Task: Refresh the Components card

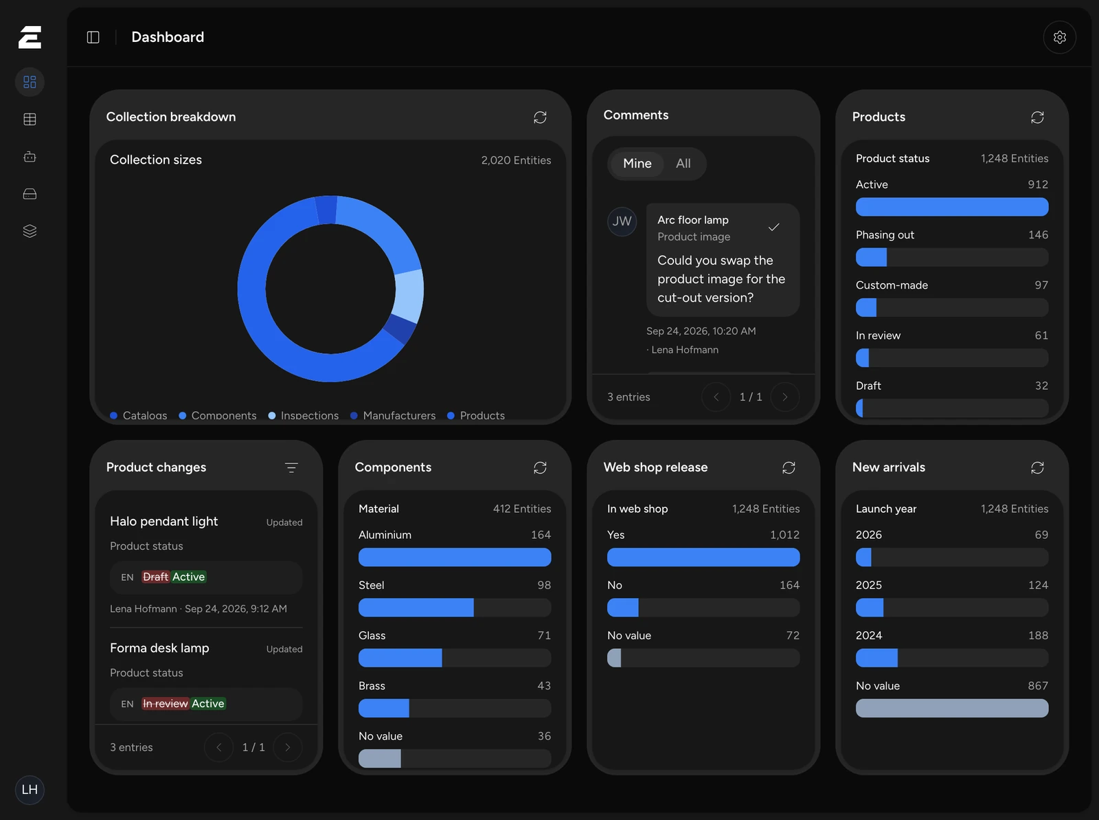Action: point(540,467)
